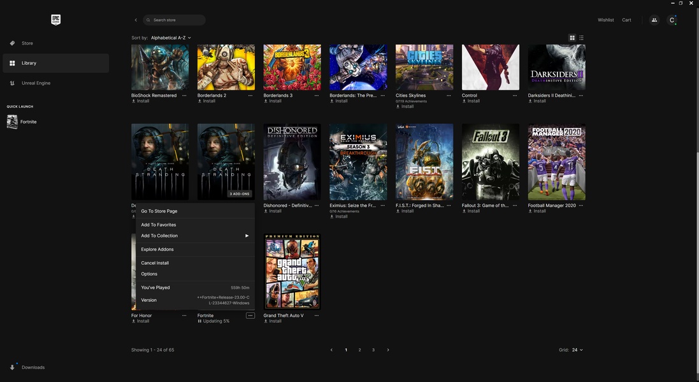Choose Go To Store Page option
This screenshot has width=699, height=382.
tap(159, 211)
